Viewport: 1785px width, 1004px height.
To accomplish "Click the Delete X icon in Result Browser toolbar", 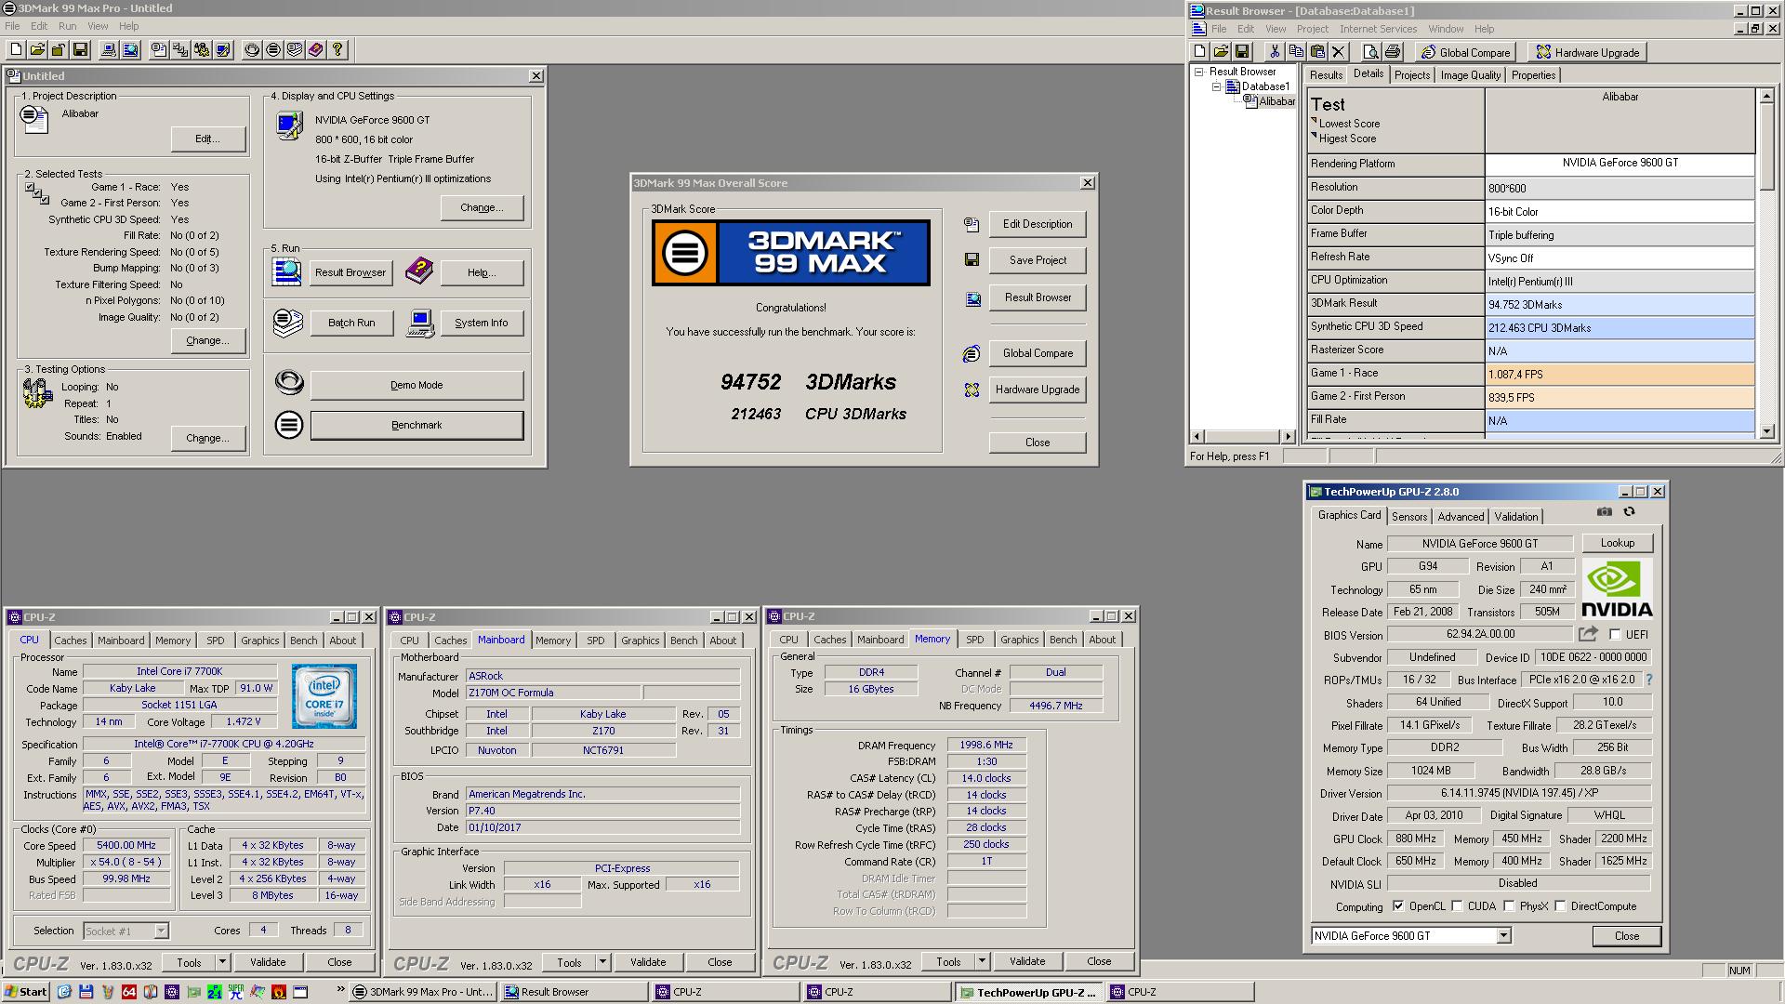I will click(x=1339, y=52).
